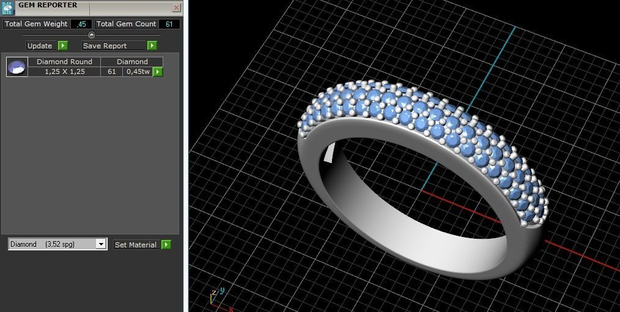Click the Gem Reporter panel icon

(8, 8)
